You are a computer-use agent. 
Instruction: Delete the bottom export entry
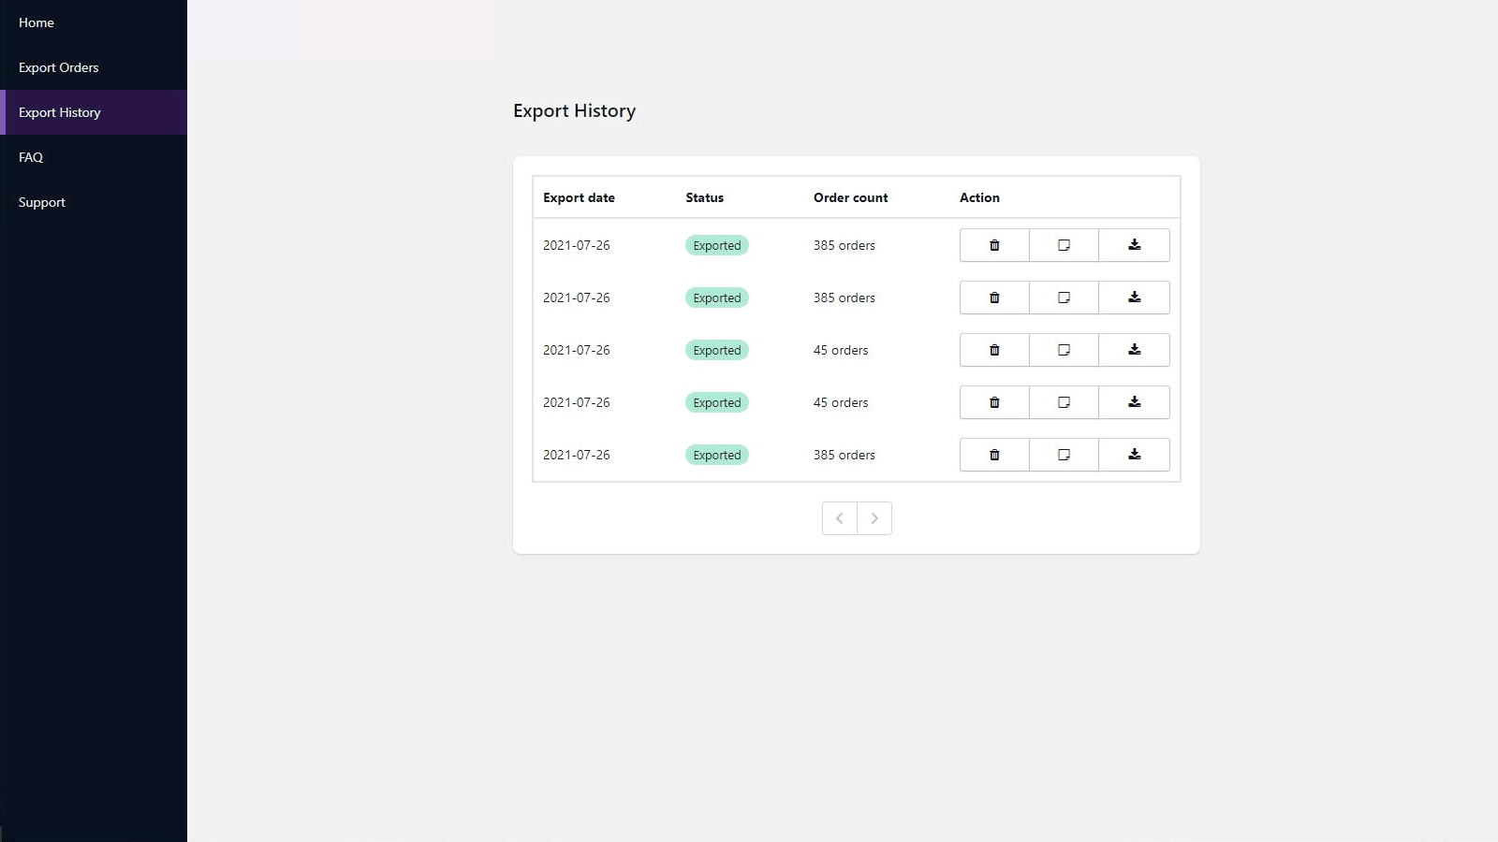point(993,455)
